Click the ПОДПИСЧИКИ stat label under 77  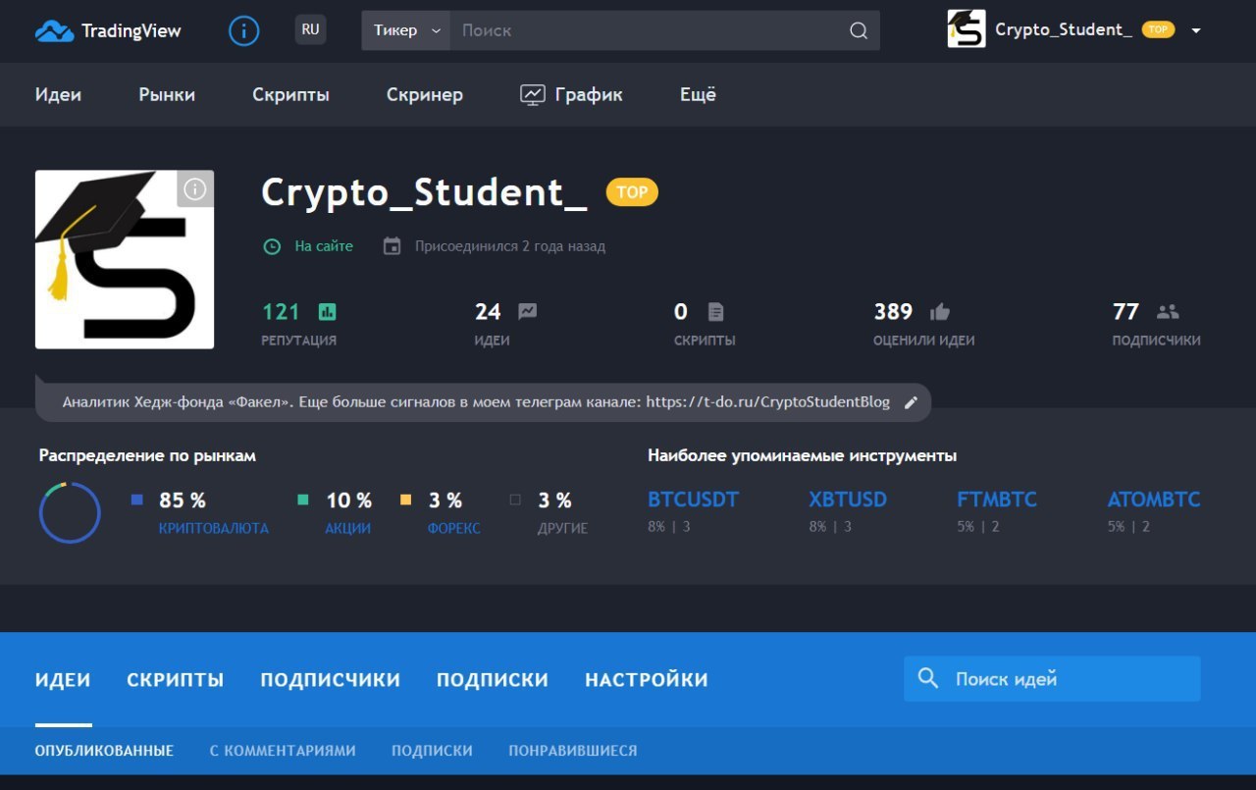[1156, 341]
